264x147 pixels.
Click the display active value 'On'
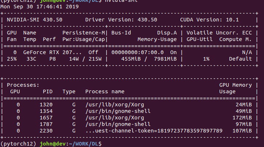click(174, 52)
